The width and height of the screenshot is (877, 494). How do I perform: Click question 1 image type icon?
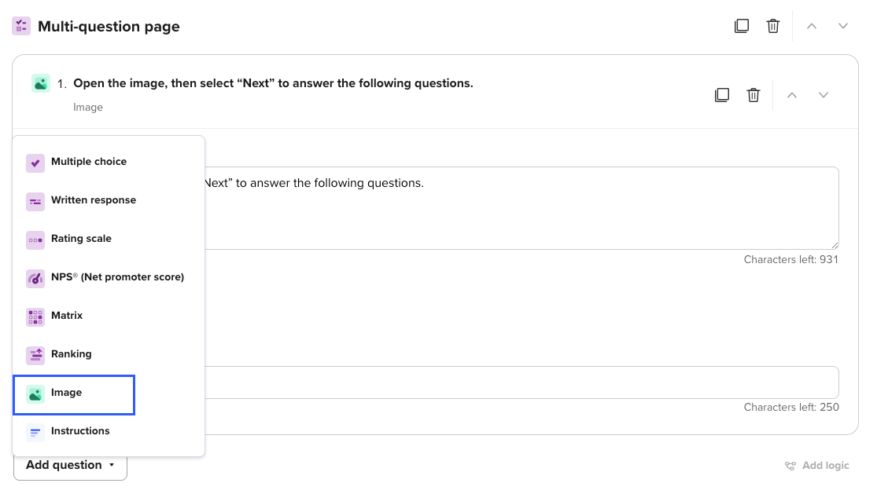(x=41, y=83)
